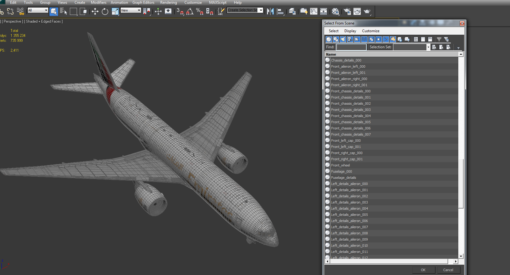Open the Modifiers menu
Screen dimensions: 510x275
click(x=99, y=2)
